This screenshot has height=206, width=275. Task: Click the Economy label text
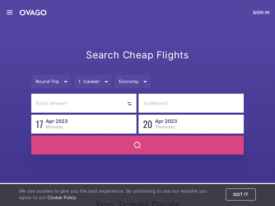(x=129, y=82)
